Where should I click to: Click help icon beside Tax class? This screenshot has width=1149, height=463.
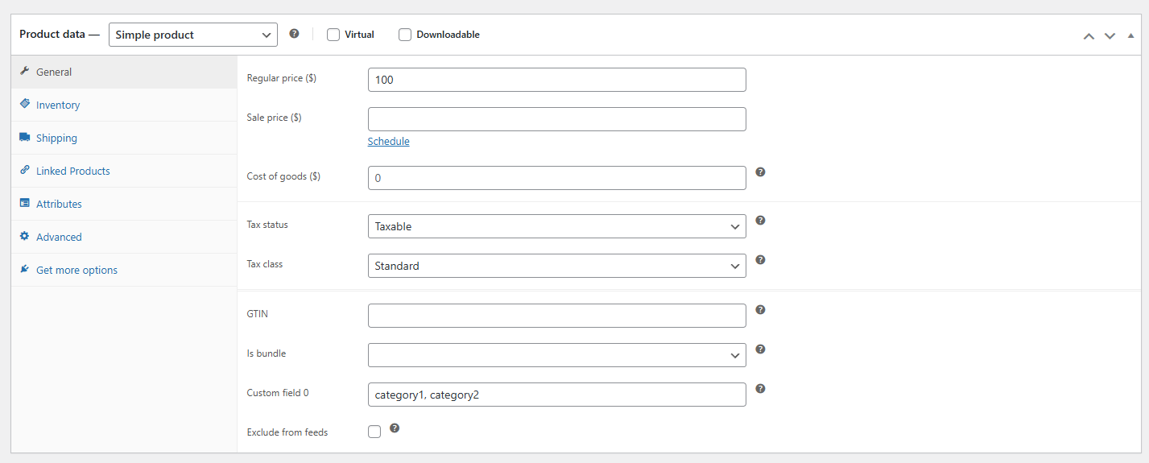click(x=760, y=260)
